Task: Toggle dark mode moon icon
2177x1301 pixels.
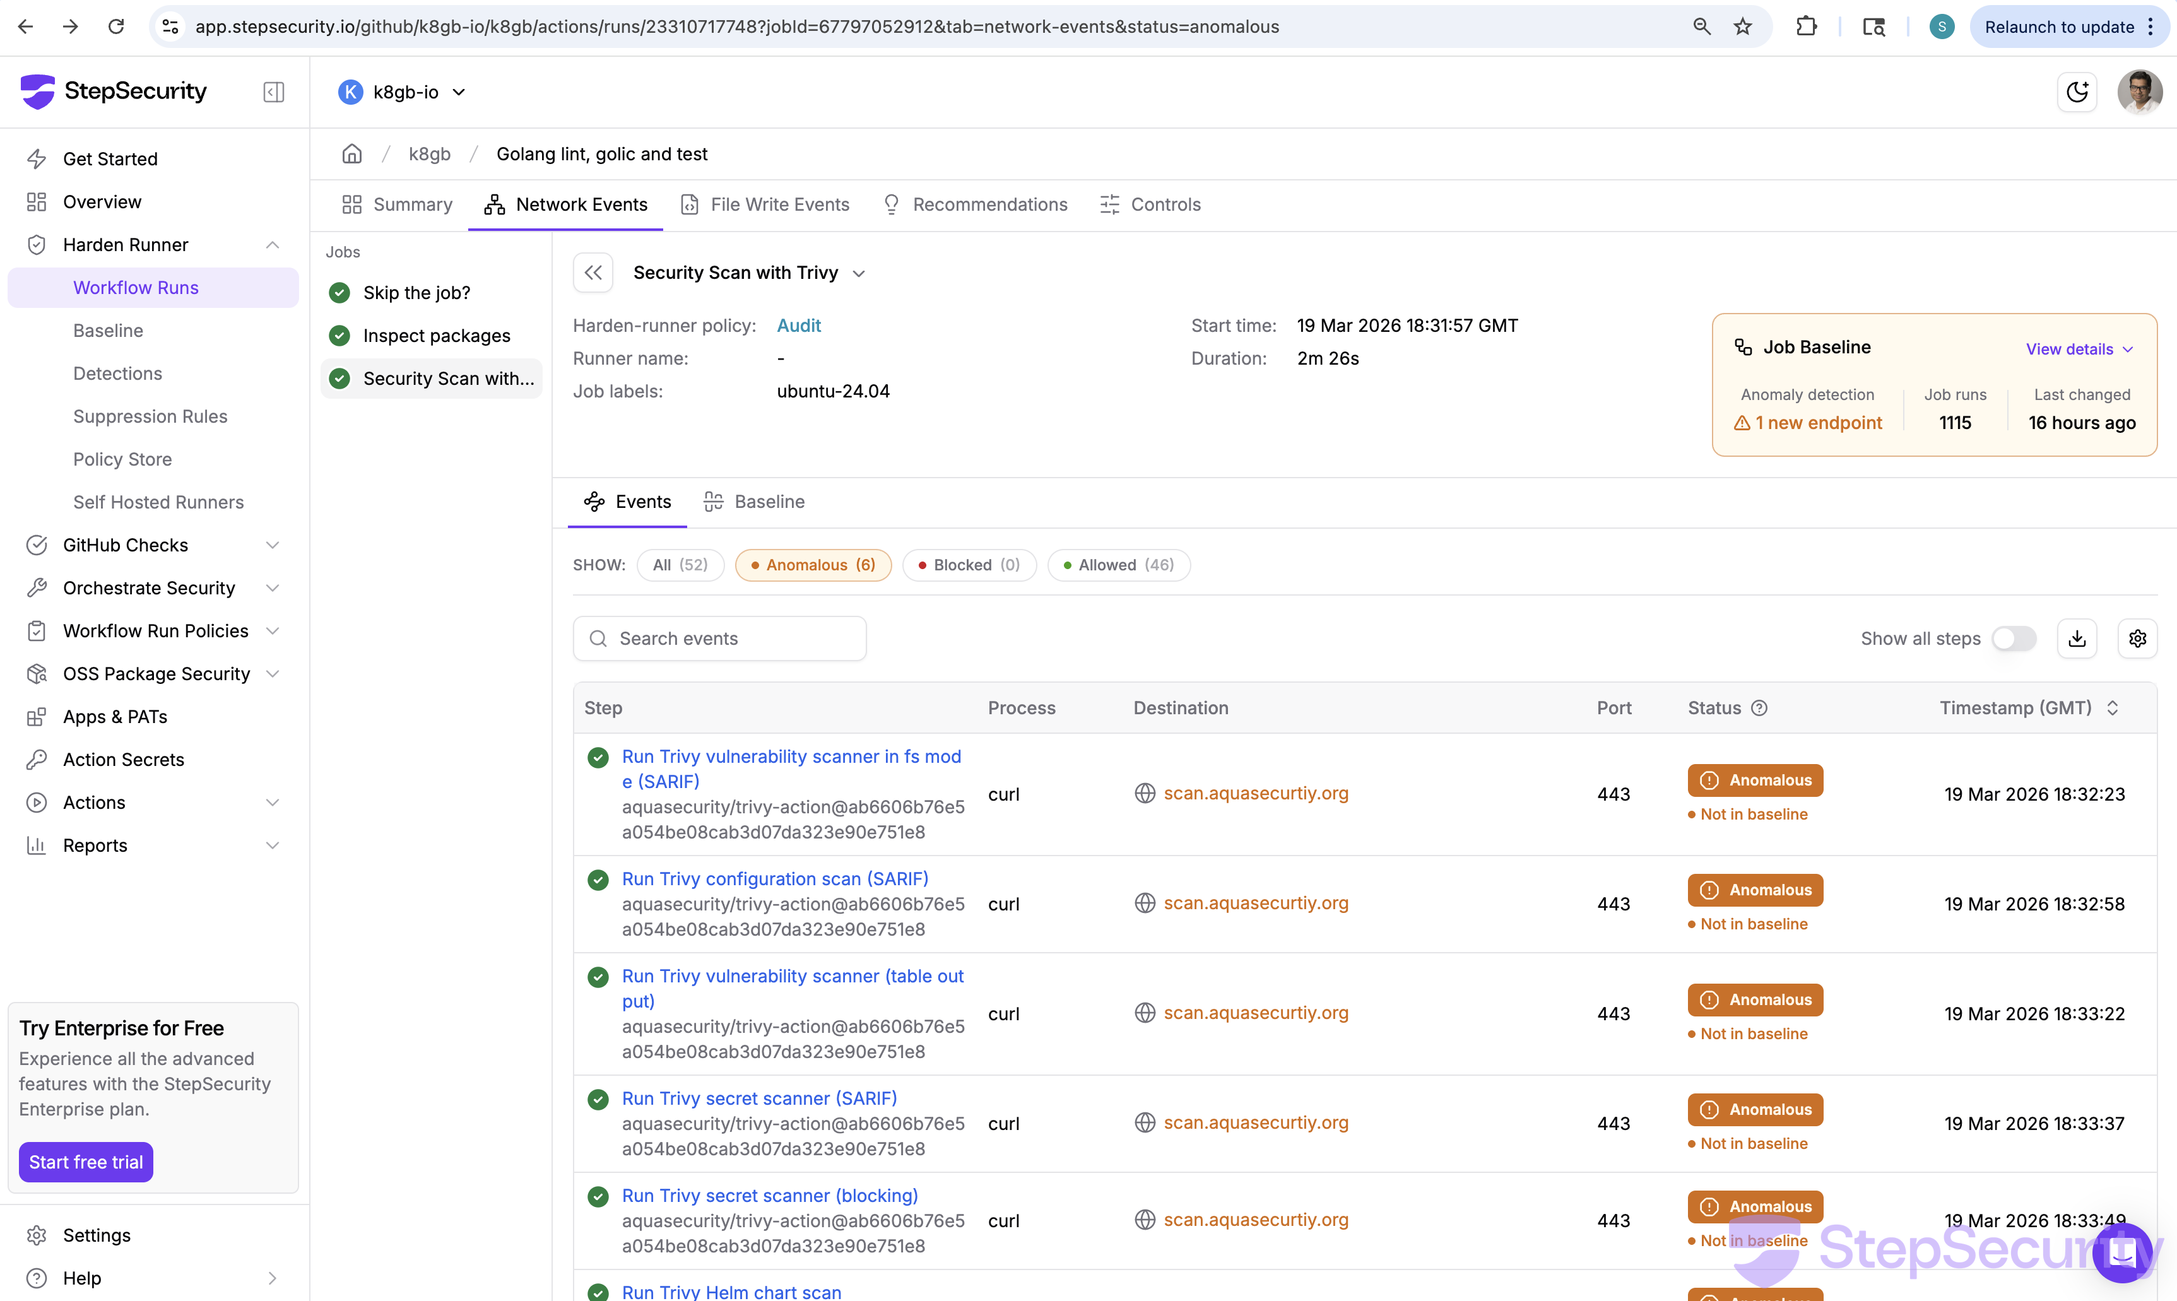Action: point(2076,92)
